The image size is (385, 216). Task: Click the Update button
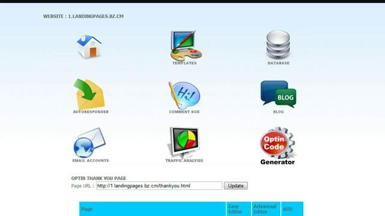pyautogui.click(x=236, y=185)
